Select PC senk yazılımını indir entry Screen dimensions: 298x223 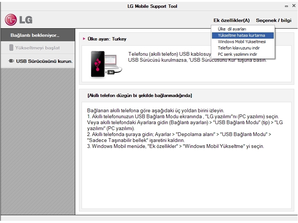point(243,54)
